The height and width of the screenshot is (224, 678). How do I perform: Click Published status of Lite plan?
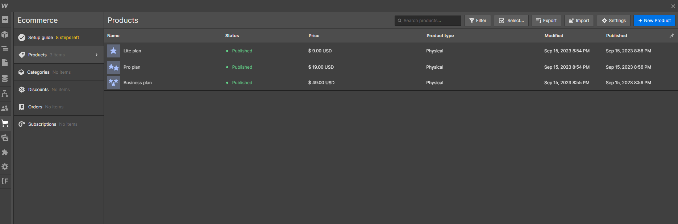242,51
